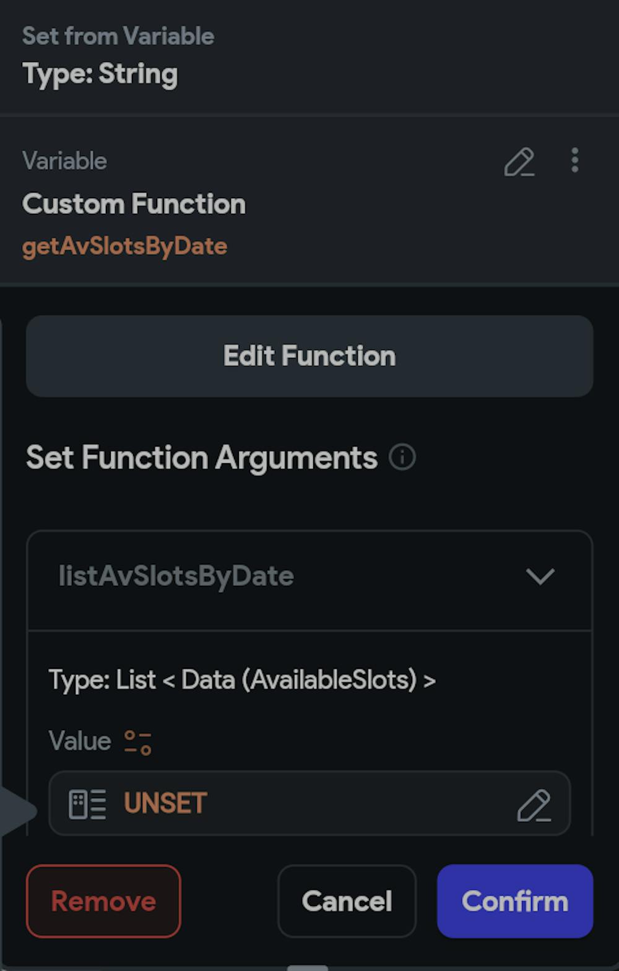This screenshot has height=971, width=619.
Task: Click the edit pencil icon beside Variable
Action: click(x=519, y=162)
